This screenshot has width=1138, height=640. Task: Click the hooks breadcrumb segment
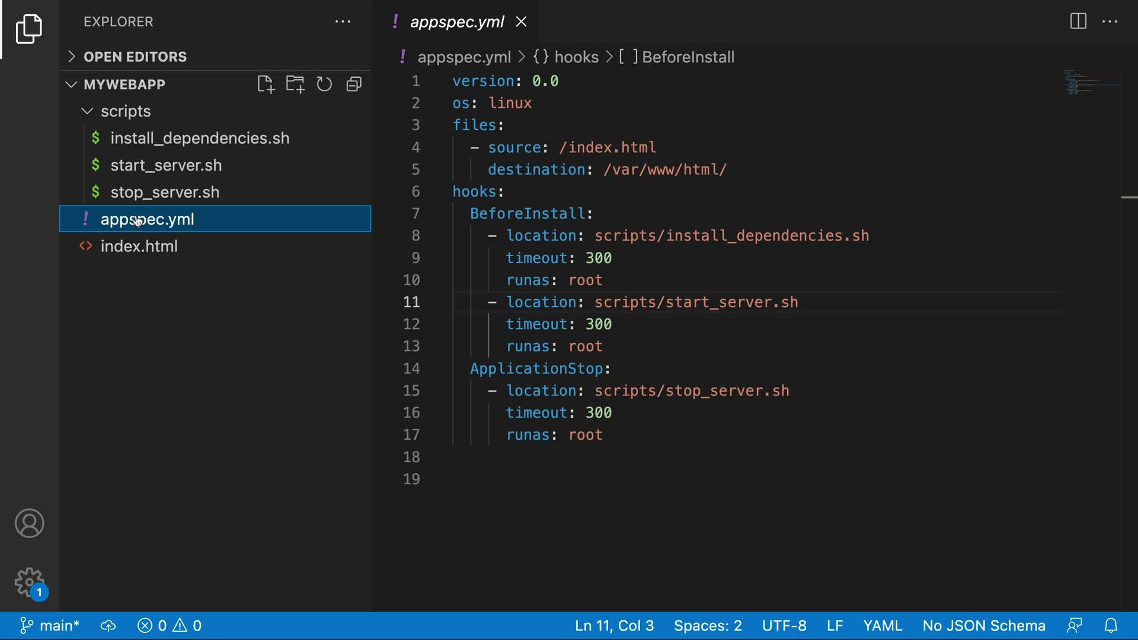coord(576,57)
